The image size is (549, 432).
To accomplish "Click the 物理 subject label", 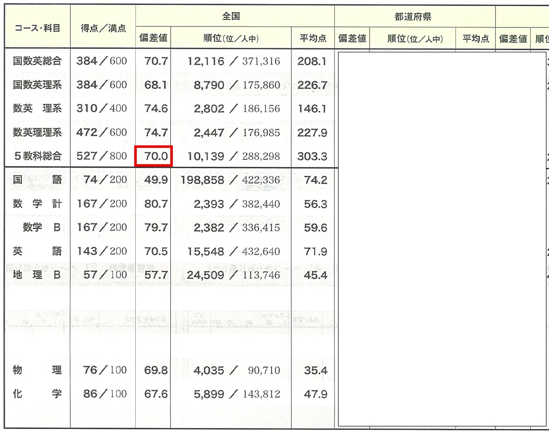I will click(37, 369).
